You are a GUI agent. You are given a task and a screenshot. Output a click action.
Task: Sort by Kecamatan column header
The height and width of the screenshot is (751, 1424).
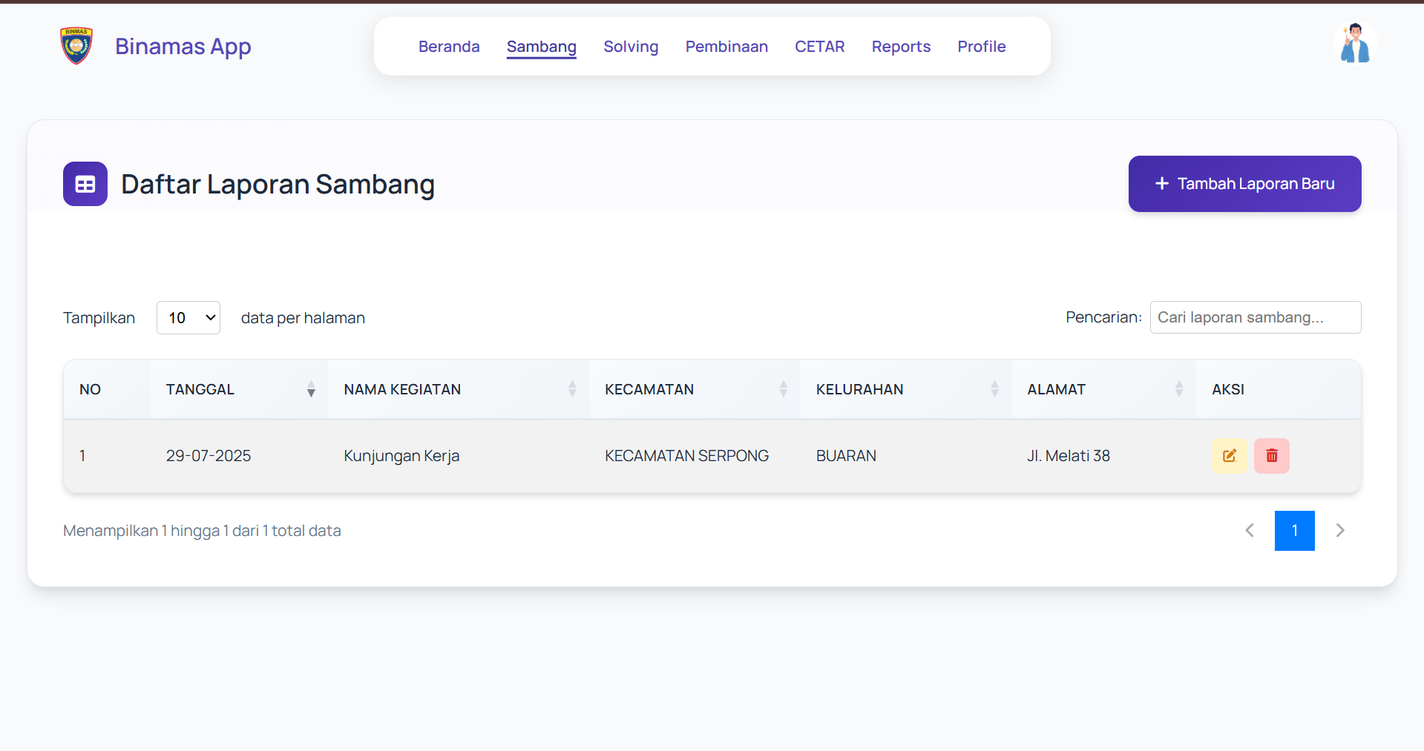[695, 389]
